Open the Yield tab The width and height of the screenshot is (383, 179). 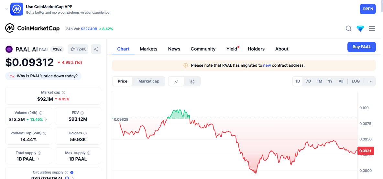coord(232,49)
